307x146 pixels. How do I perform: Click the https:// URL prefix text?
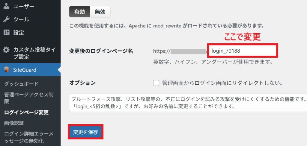pos(162,51)
